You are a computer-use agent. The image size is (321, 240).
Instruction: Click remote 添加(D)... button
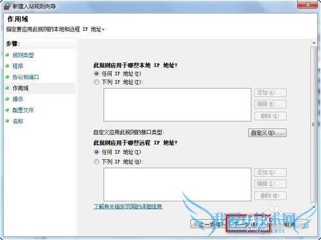270,173
